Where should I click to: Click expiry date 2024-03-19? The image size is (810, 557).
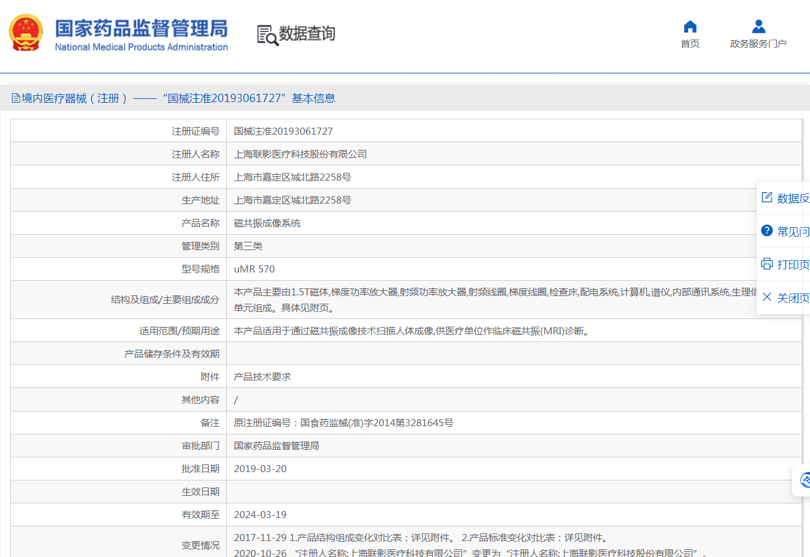click(x=260, y=514)
